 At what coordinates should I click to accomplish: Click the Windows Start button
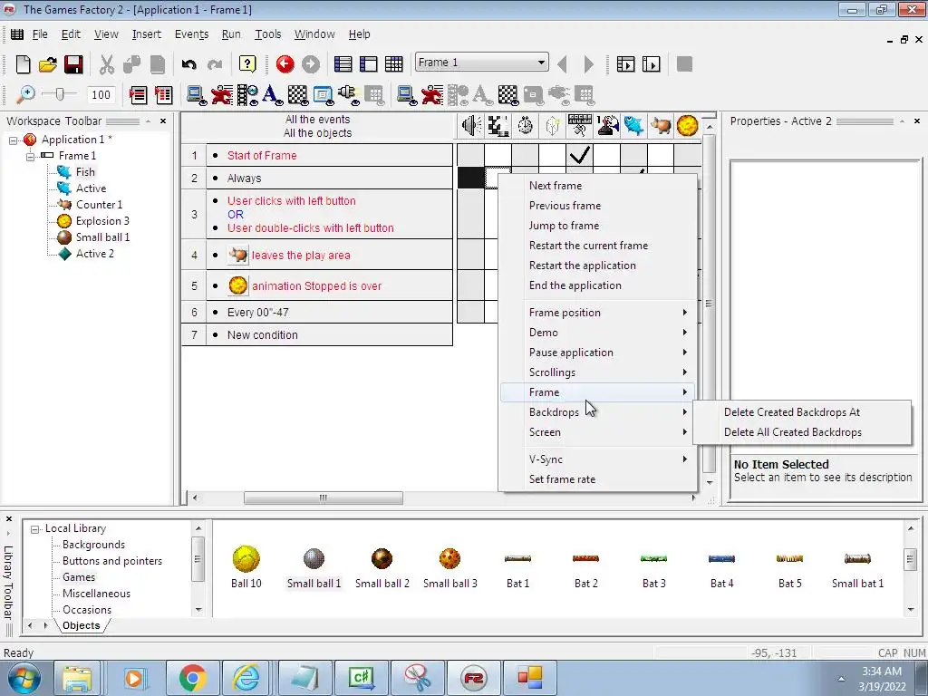click(x=24, y=678)
